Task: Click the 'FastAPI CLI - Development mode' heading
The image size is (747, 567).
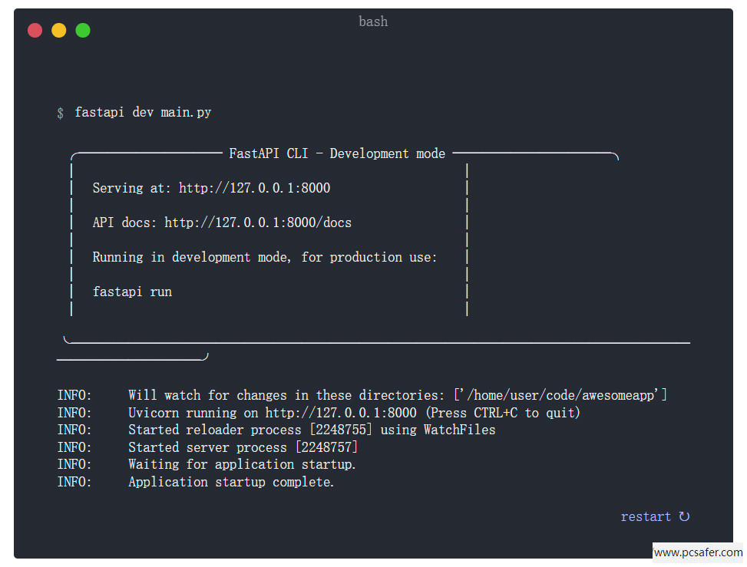Action: coord(337,153)
